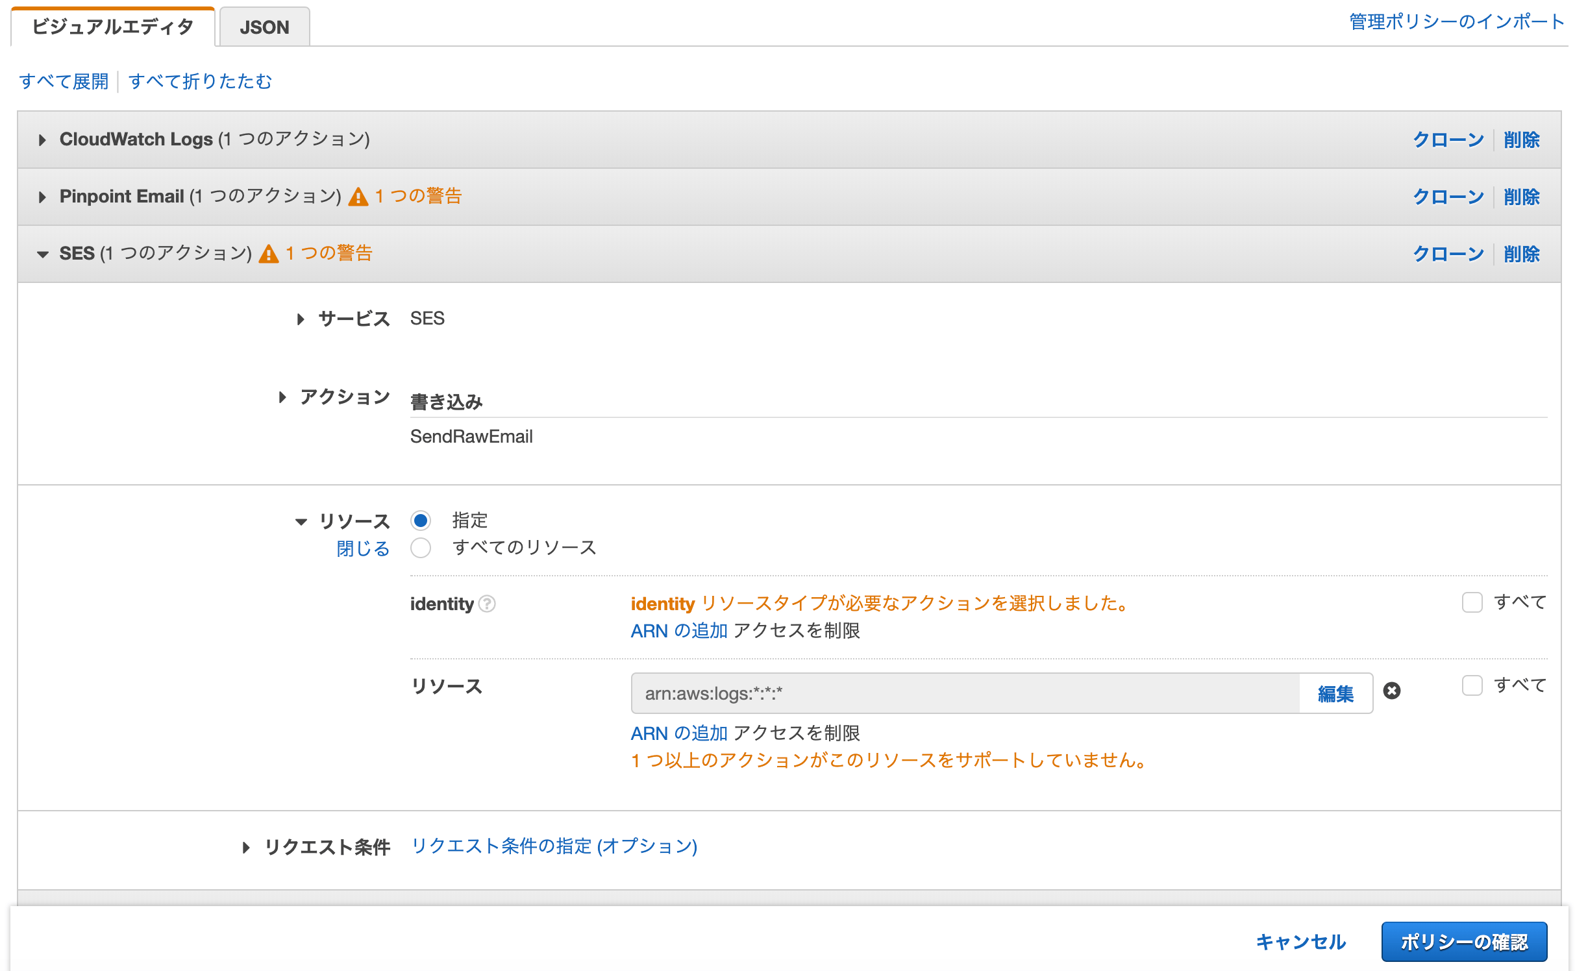Screen dimensions: 1575x971
Task: Expand the Pinpoint Email section
Action: click(x=42, y=197)
